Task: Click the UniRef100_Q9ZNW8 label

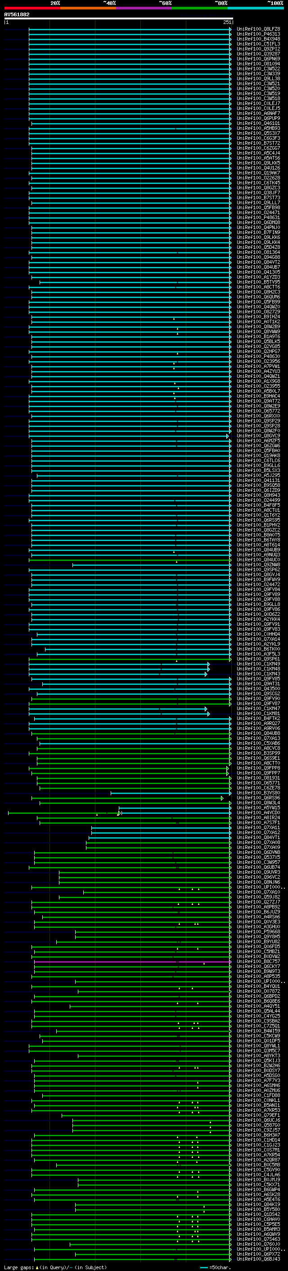Action: [x=258, y=564]
